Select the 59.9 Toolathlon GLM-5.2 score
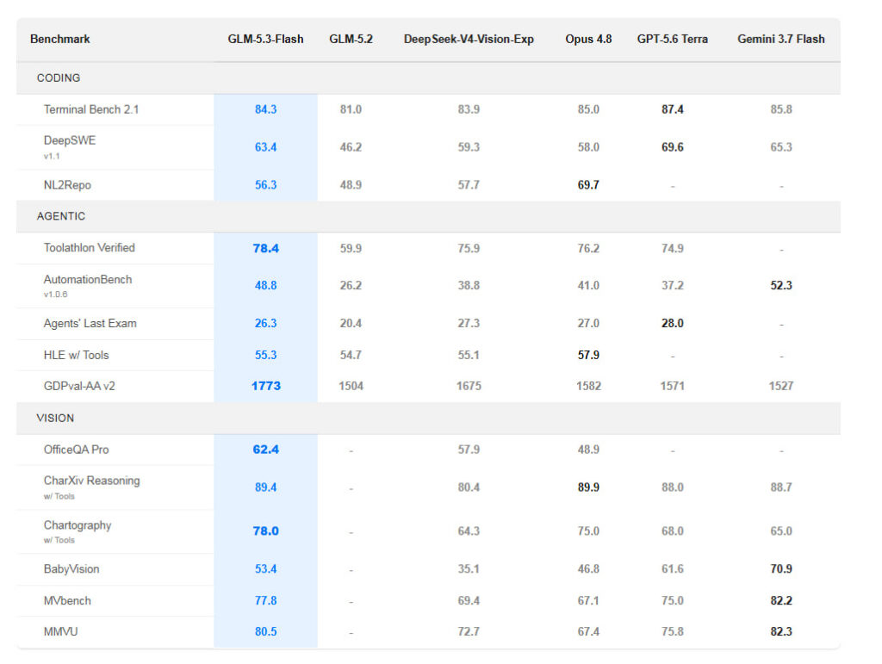The width and height of the screenshot is (882, 664). 351,249
